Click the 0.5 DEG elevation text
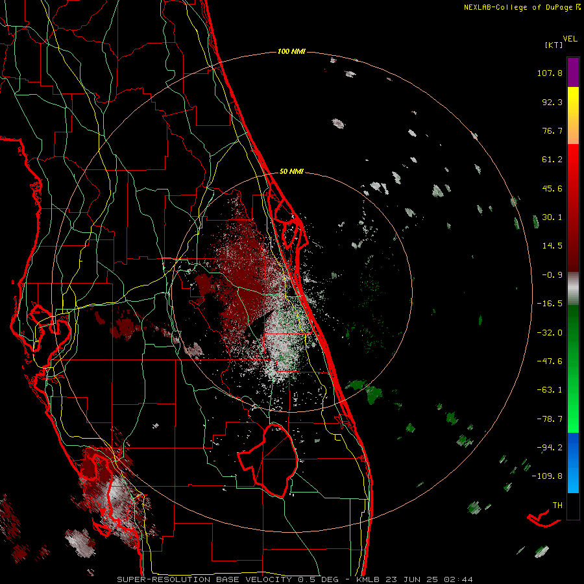The image size is (584, 584). 318,579
